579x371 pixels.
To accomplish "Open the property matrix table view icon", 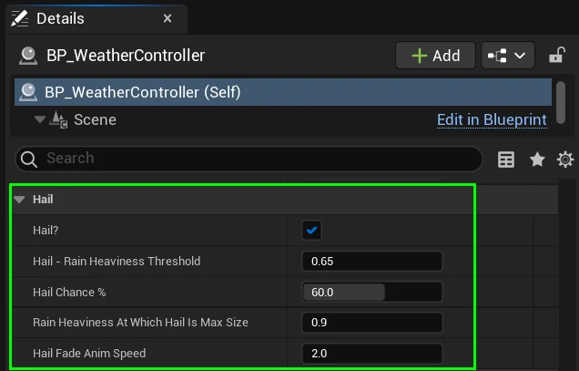I will (506, 160).
